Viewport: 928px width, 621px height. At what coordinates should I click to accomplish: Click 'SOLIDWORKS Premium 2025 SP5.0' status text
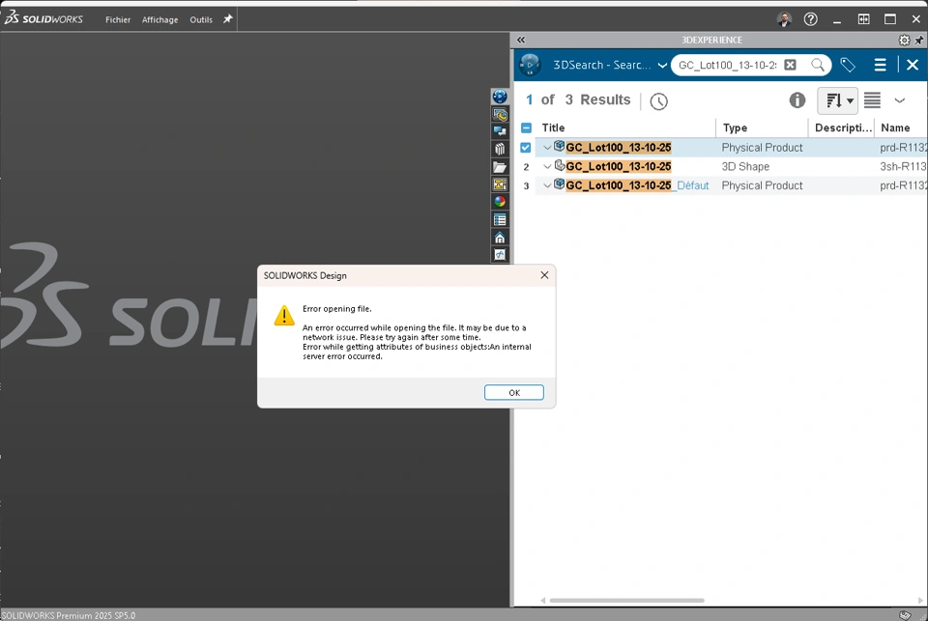pos(69,615)
